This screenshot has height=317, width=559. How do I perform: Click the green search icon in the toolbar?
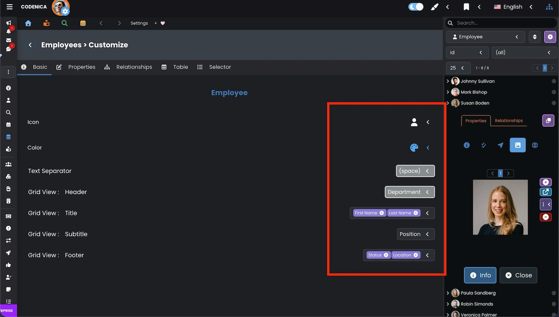tap(65, 23)
